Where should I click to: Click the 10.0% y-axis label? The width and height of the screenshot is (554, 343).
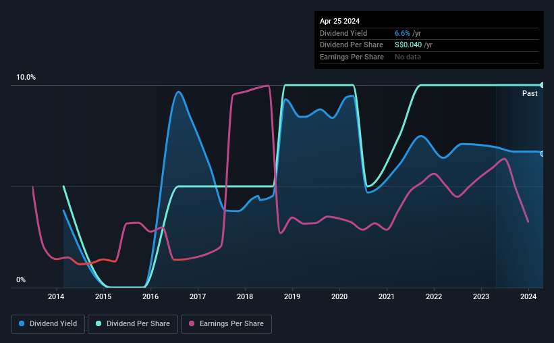coord(26,78)
